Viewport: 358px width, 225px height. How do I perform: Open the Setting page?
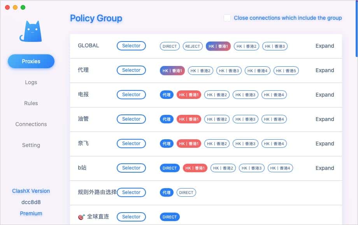point(31,145)
